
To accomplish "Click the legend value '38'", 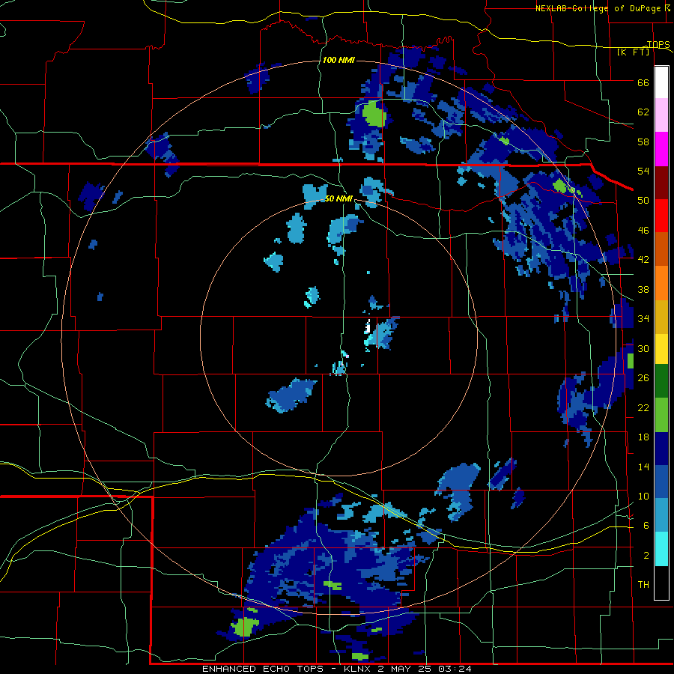I will coord(643,289).
